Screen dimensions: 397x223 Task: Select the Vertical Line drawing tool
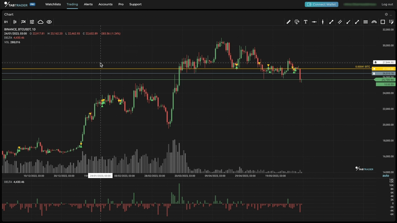click(323, 22)
